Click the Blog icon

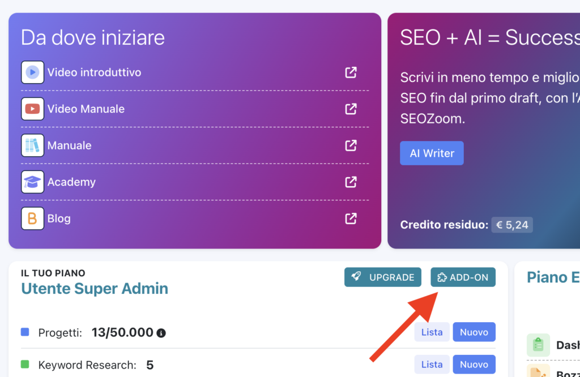click(32, 219)
